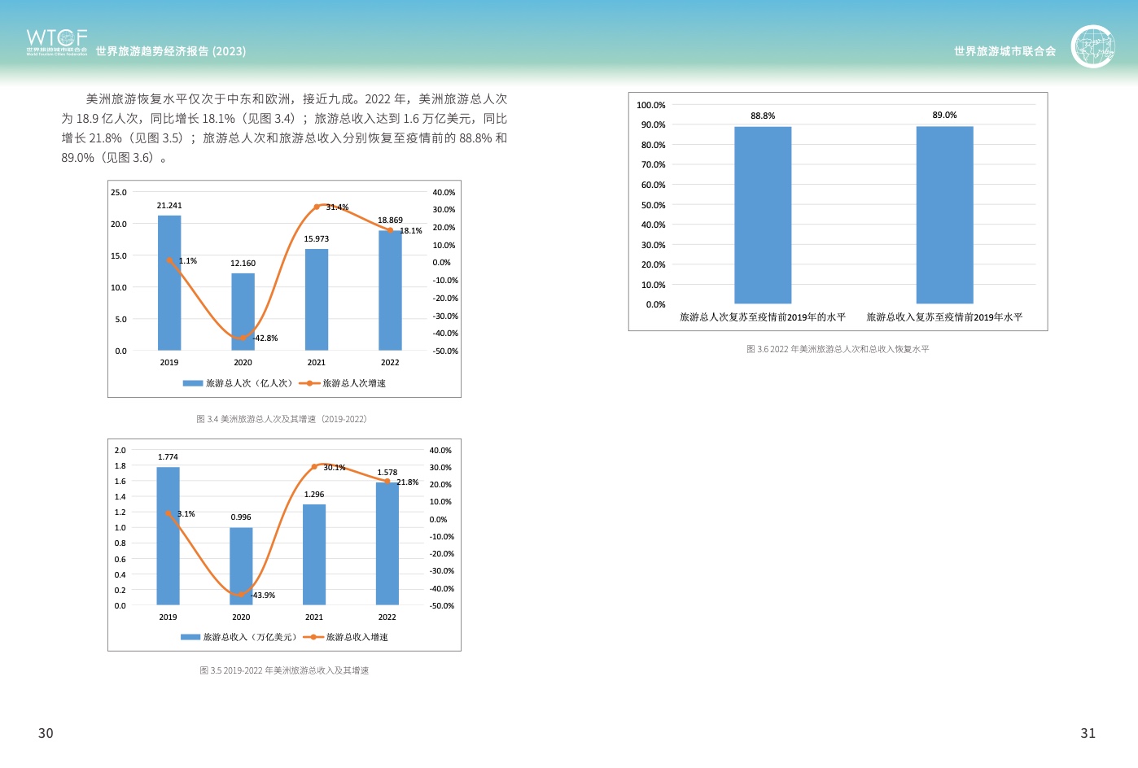Select the 88.8% recovery bar
Screen dimensions: 1138x768
[763, 216]
